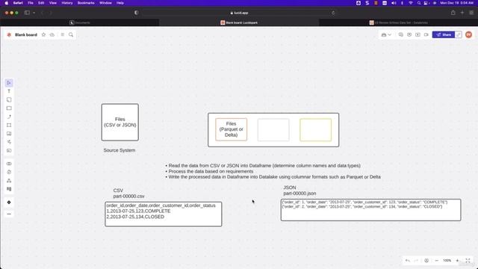Select the CSV sample content box
The height and width of the screenshot is (269, 478).
tap(164, 214)
